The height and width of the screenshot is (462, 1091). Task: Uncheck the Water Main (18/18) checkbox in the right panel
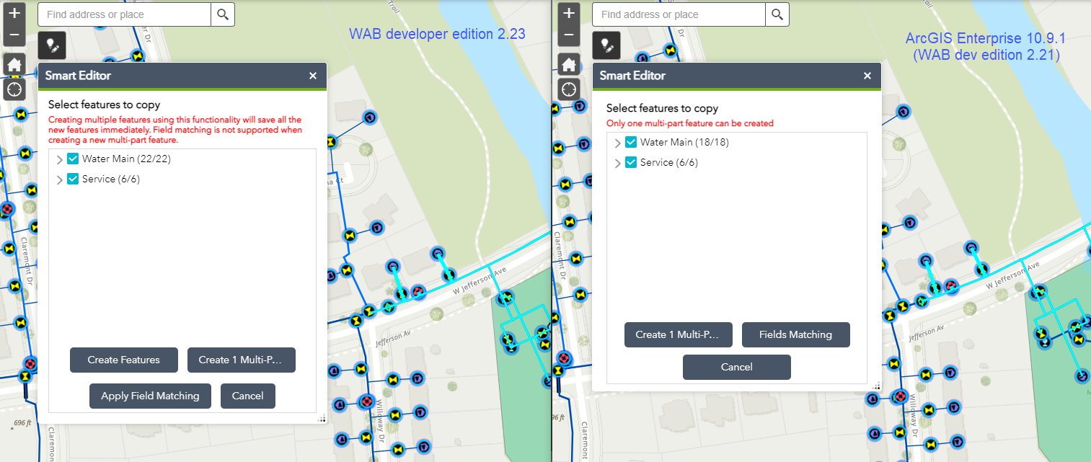click(x=630, y=142)
